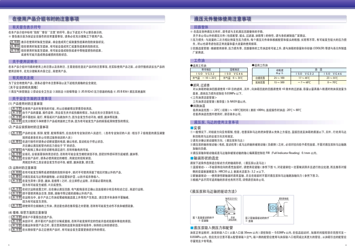This screenshot has width=355, height=251.
Task: Click the heading 液压泵吸入侧压力和配管
Action: coord(212,228)
